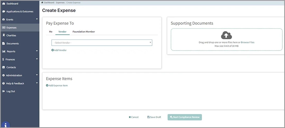
Task: Click the Help & Feedback question mark icon
Action: (3, 83)
